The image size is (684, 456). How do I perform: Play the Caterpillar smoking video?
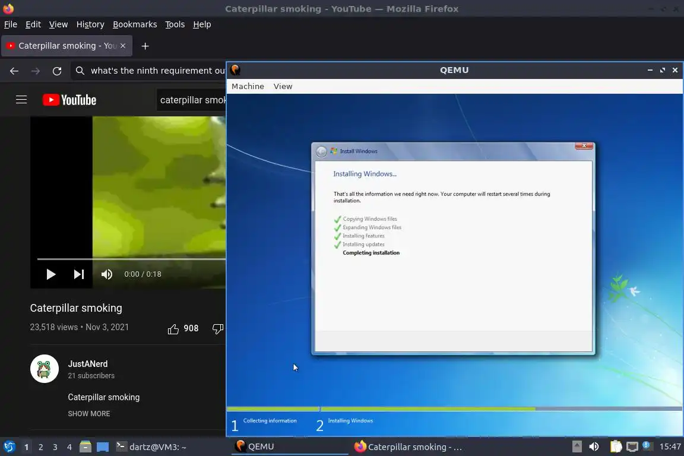point(50,274)
